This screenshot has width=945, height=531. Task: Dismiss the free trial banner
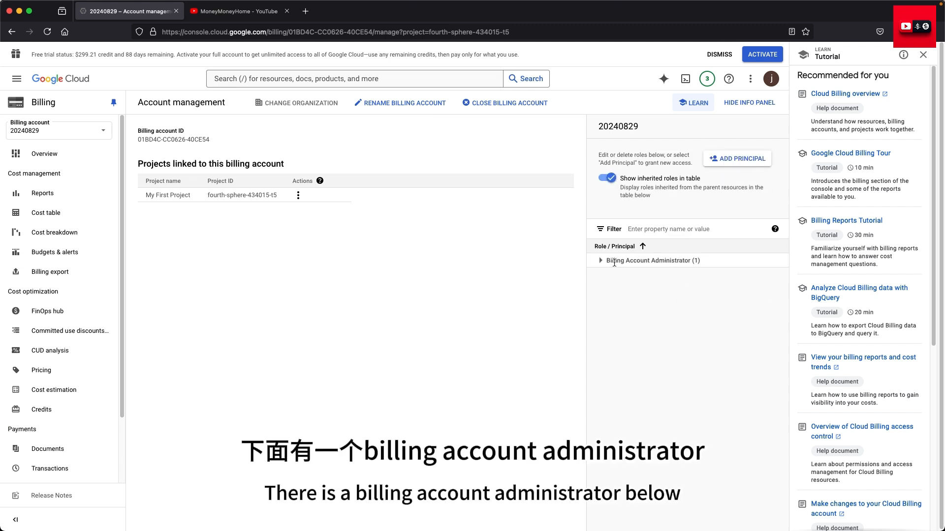click(x=720, y=54)
